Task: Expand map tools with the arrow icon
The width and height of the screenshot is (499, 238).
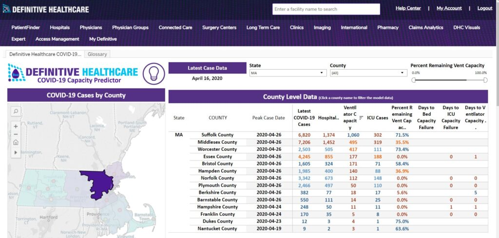Action: [x=16, y=152]
